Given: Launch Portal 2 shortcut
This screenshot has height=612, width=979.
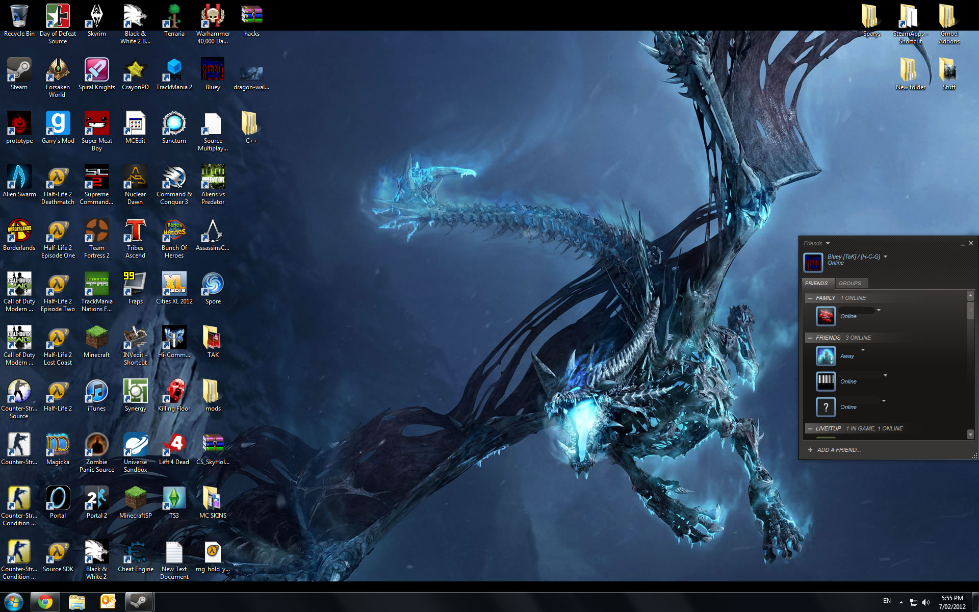Looking at the screenshot, I should click(96, 502).
